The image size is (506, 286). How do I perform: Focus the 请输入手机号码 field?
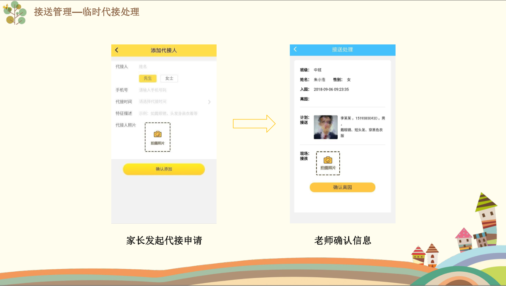[153, 90]
